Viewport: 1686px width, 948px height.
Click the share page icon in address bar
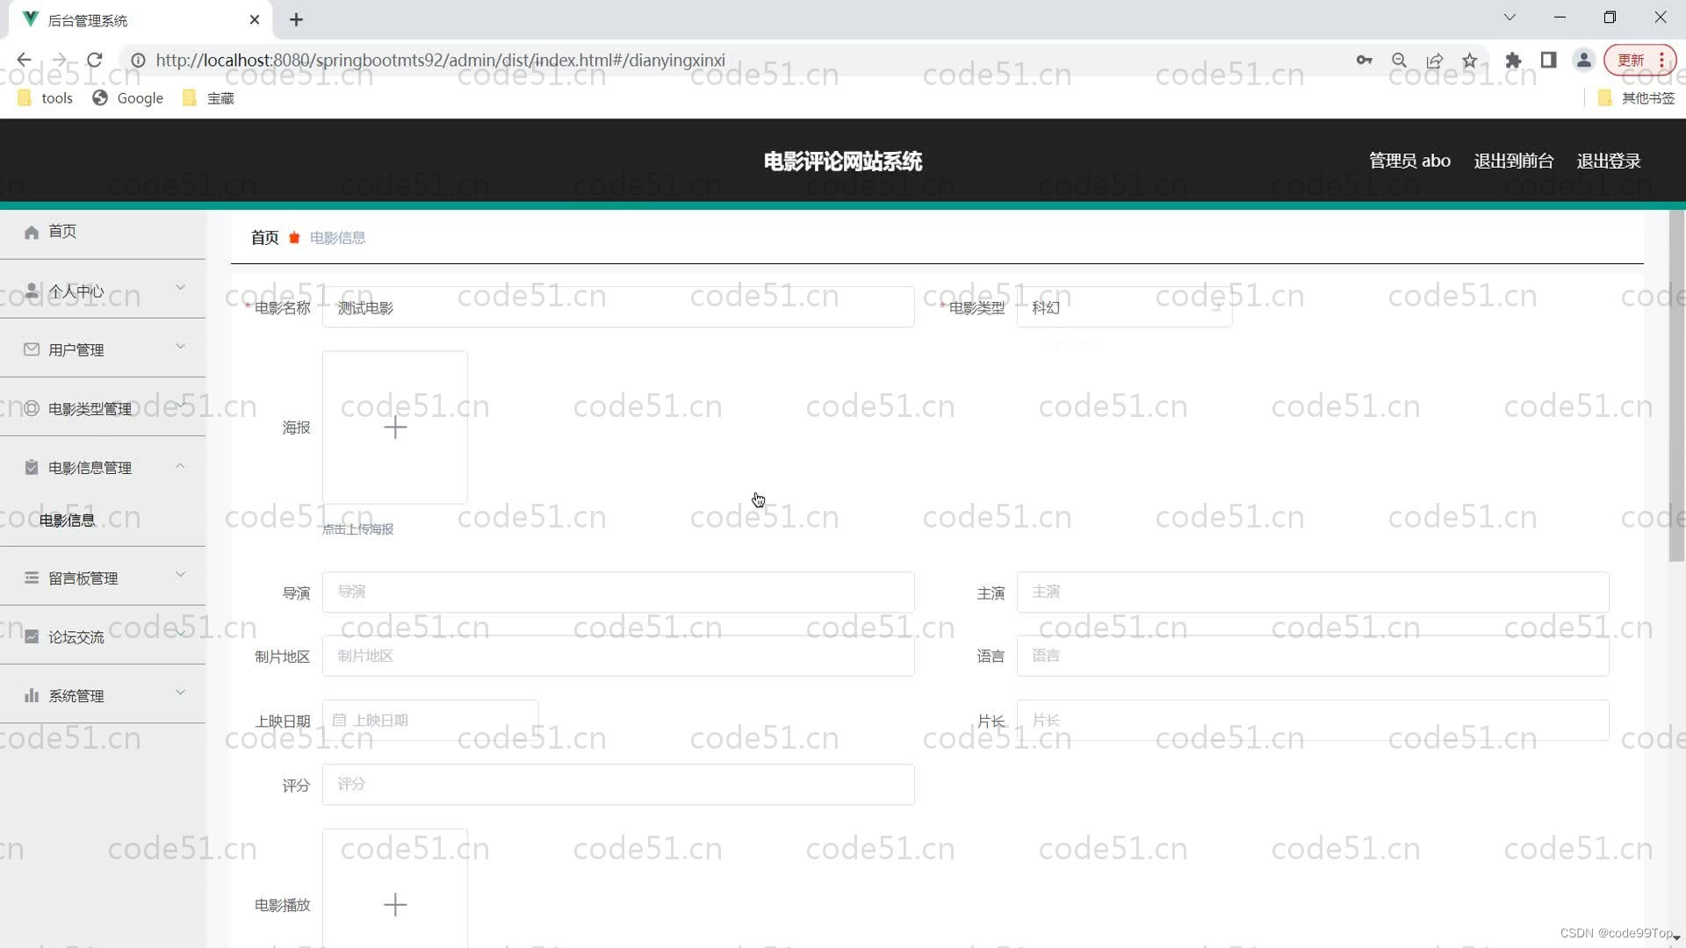pyautogui.click(x=1434, y=60)
